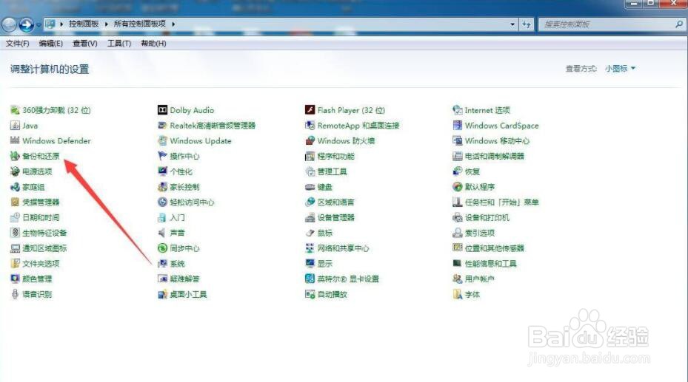Open the 区域和语言 link

335,202
